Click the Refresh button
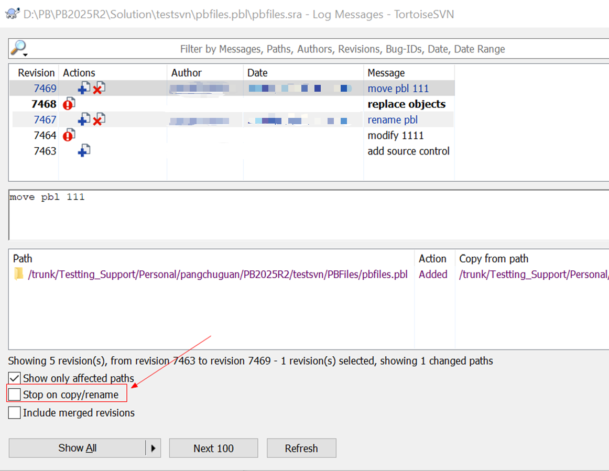 tap(301, 448)
